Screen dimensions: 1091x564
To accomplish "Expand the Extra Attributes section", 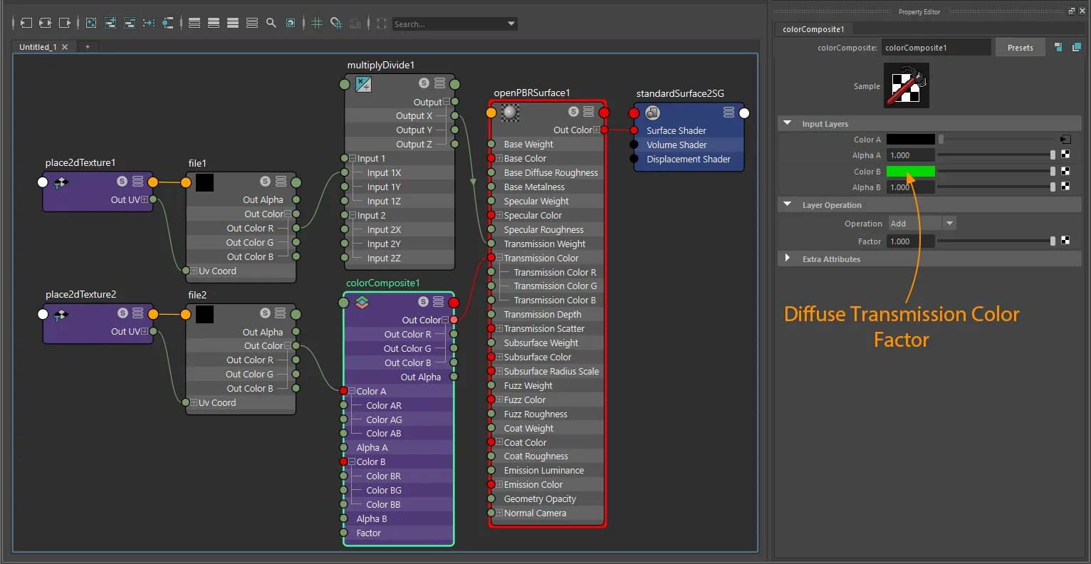I will (x=788, y=258).
